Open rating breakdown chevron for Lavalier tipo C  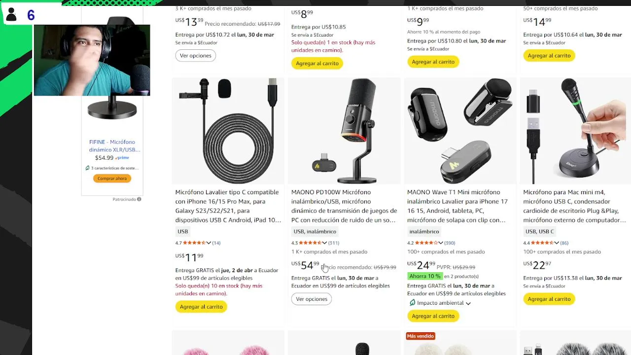(209, 243)
